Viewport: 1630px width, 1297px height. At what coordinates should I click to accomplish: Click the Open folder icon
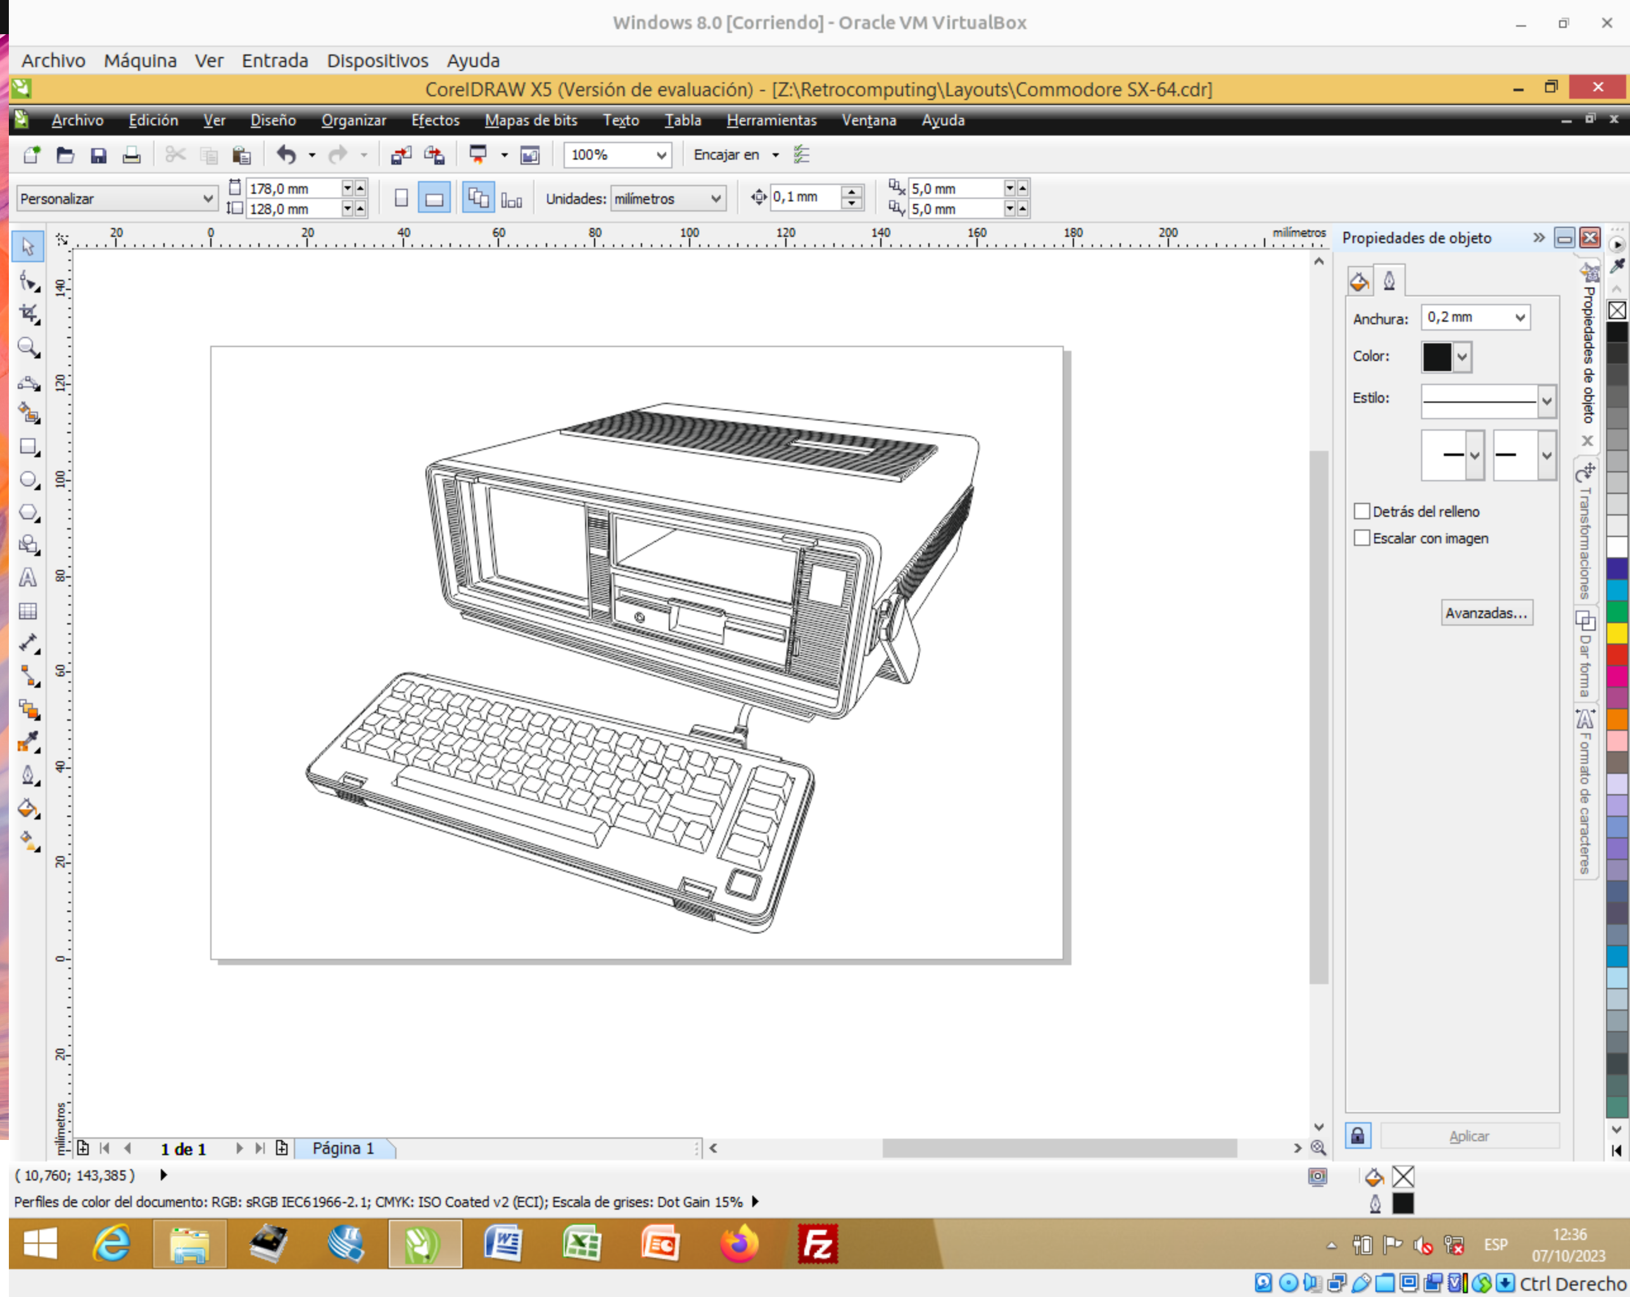pos(65,155)
